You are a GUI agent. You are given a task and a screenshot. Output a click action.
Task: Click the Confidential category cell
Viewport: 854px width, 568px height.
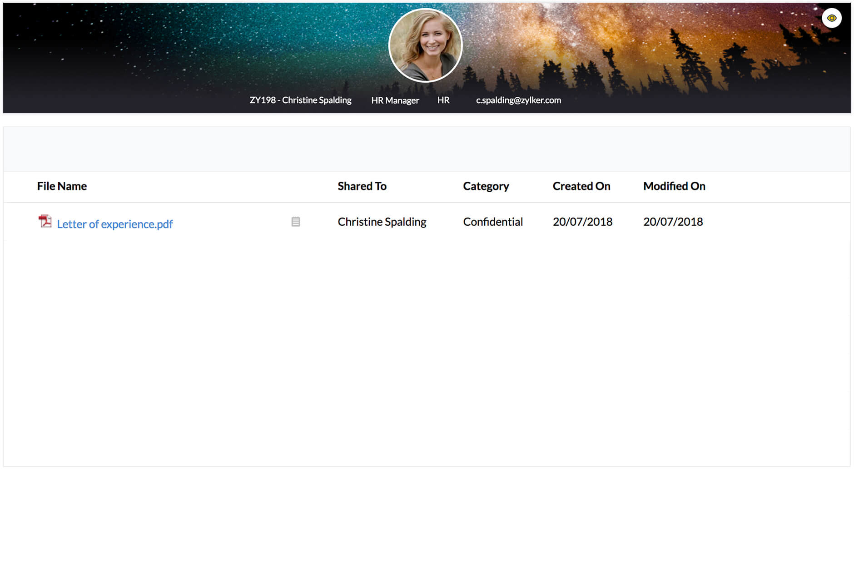(492, 222)
